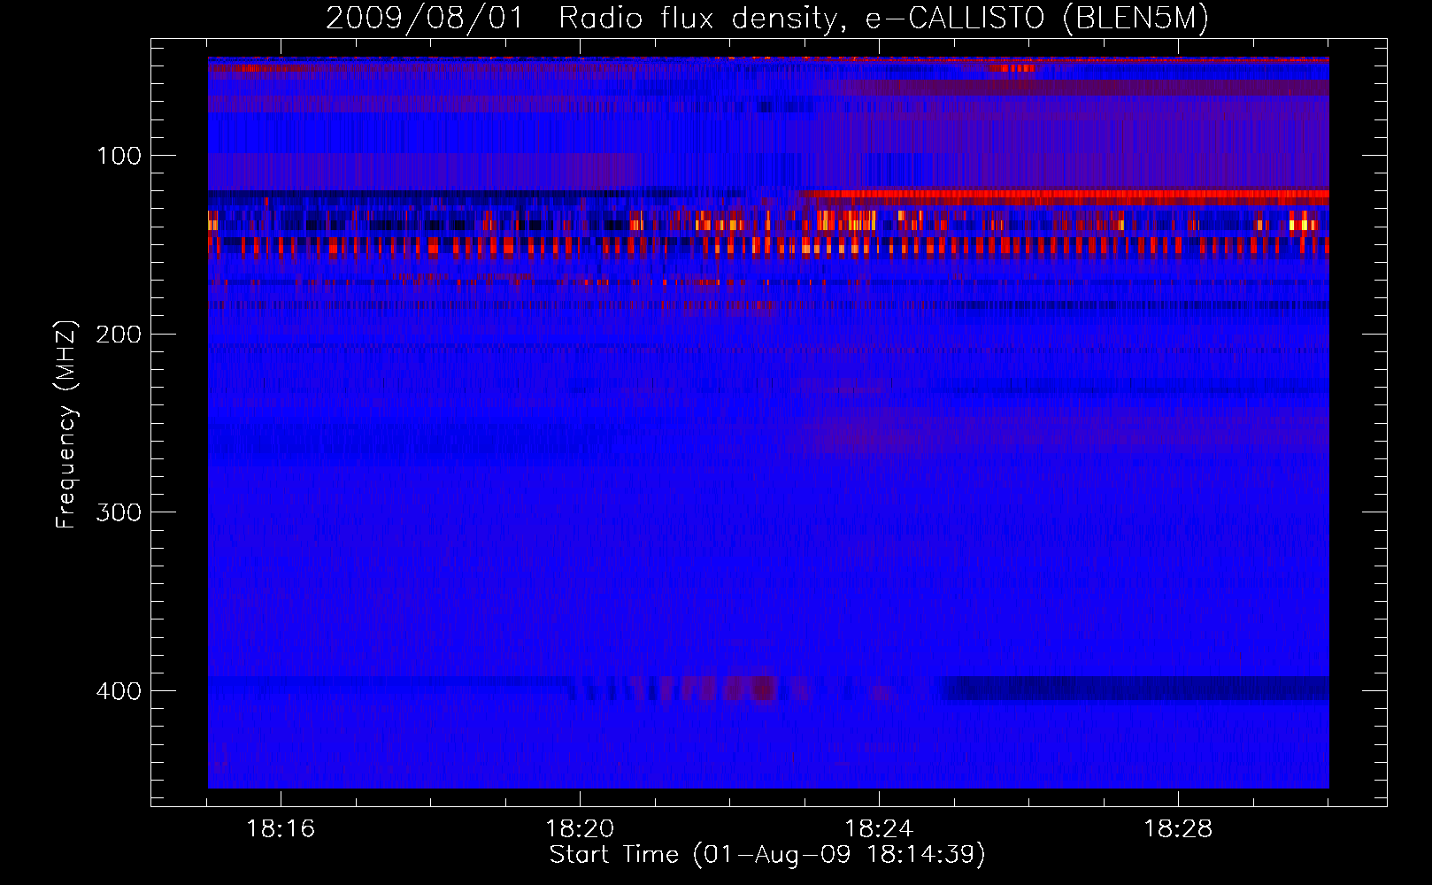Image resolution: width=1432 pixels, height=885 pixels.
Task: Click the 18:24 time tick label
Action: point(879,829)
